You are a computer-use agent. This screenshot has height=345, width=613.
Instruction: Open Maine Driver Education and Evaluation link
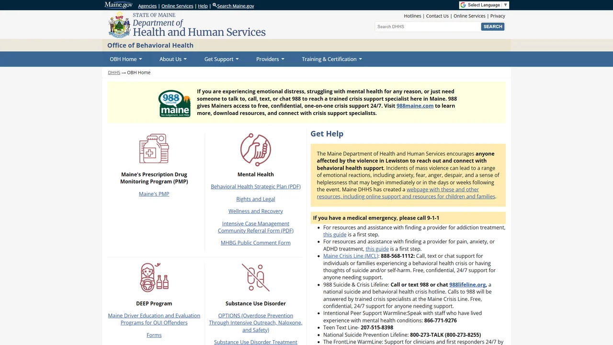coord(154,319)
